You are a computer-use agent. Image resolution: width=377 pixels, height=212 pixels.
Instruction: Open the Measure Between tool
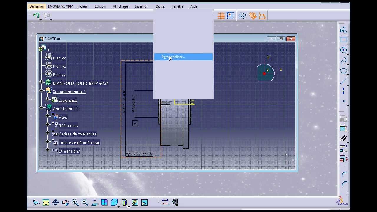coord(165,202)
